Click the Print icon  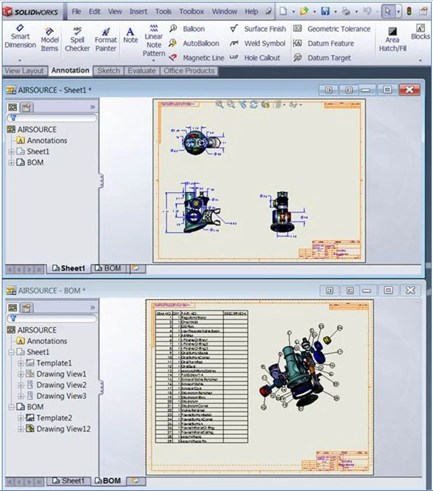pos(346,11)
